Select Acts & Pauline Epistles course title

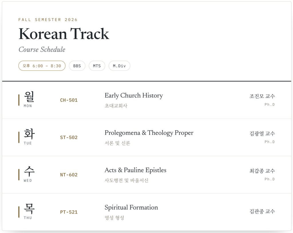(135, 170)
